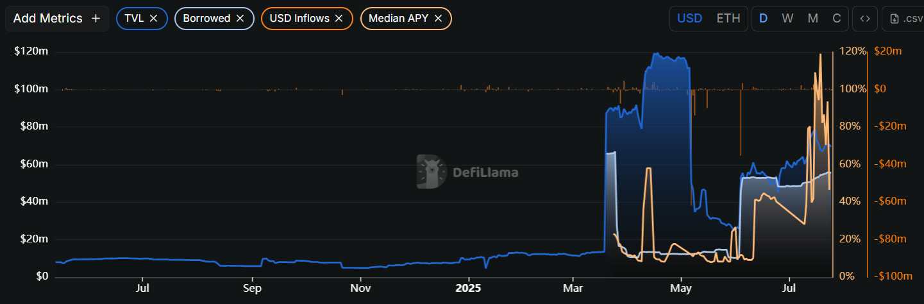Open the Add Metrics menu
The width and height of the screenshot is (924, 304).
click(x=56, y=19)
